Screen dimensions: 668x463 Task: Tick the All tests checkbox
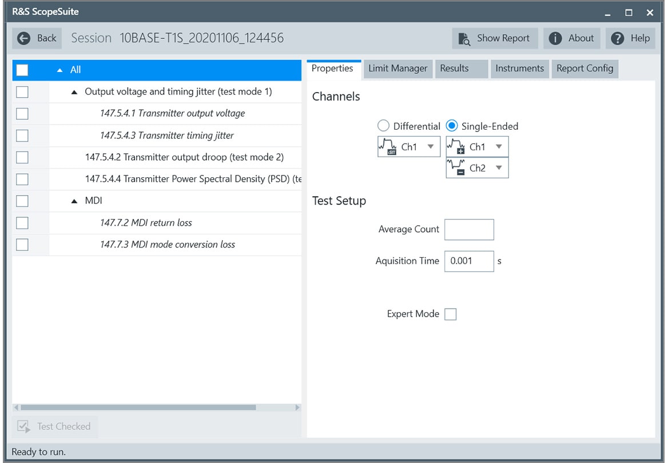[x=22, y=70]
